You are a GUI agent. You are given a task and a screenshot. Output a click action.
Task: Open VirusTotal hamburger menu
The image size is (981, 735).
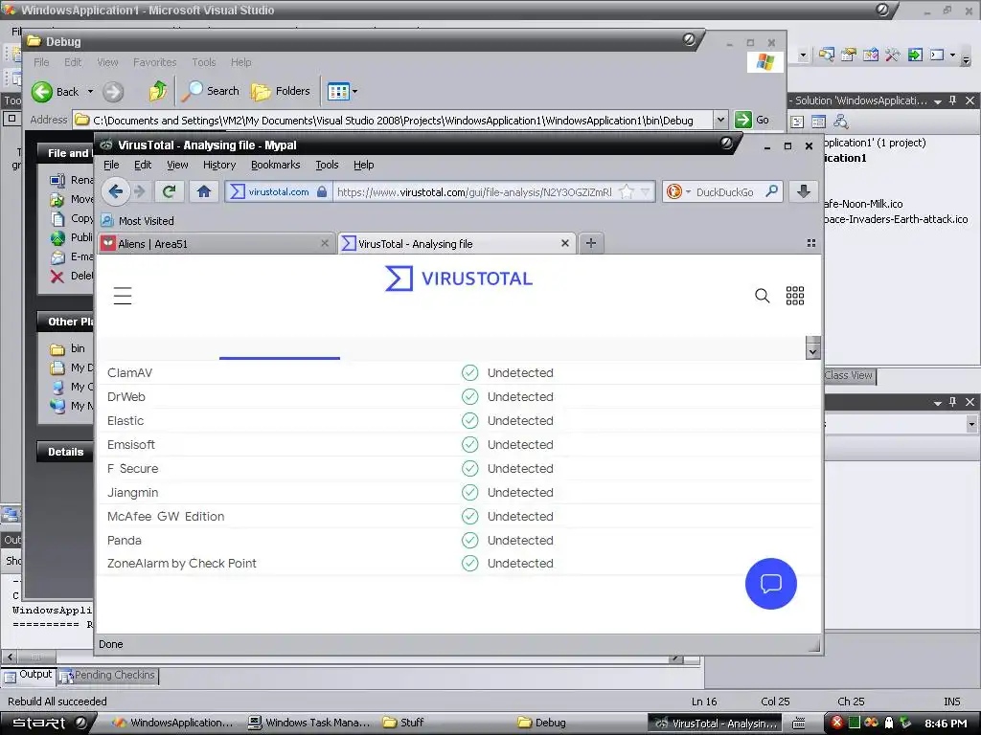point(123,296)
